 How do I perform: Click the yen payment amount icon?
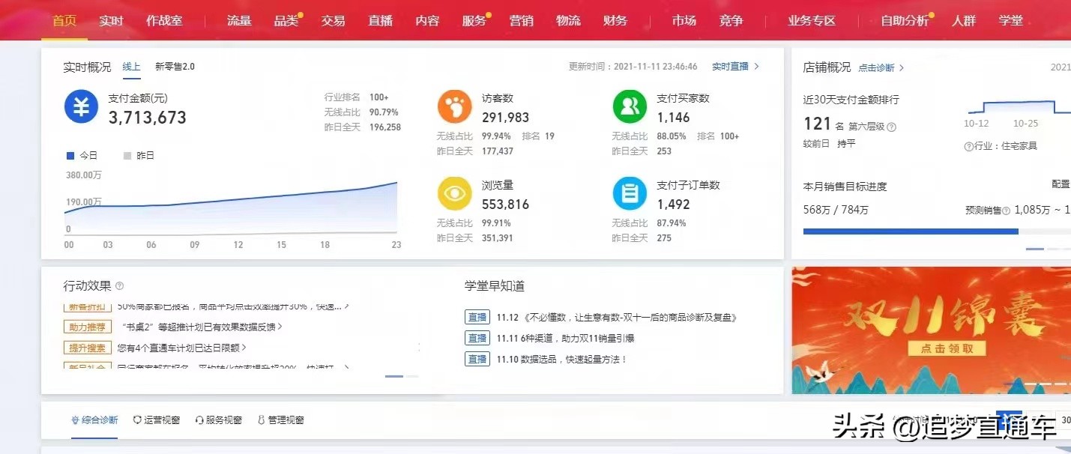(81, 107)
